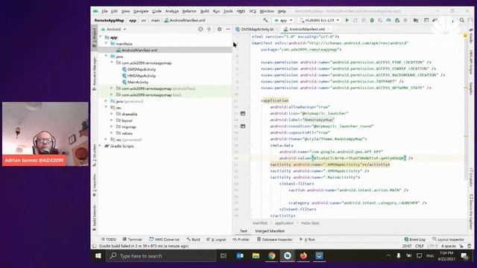Screen dimensions: 477x268
Task: Open the File menu
Action: (x=104, y=11)
